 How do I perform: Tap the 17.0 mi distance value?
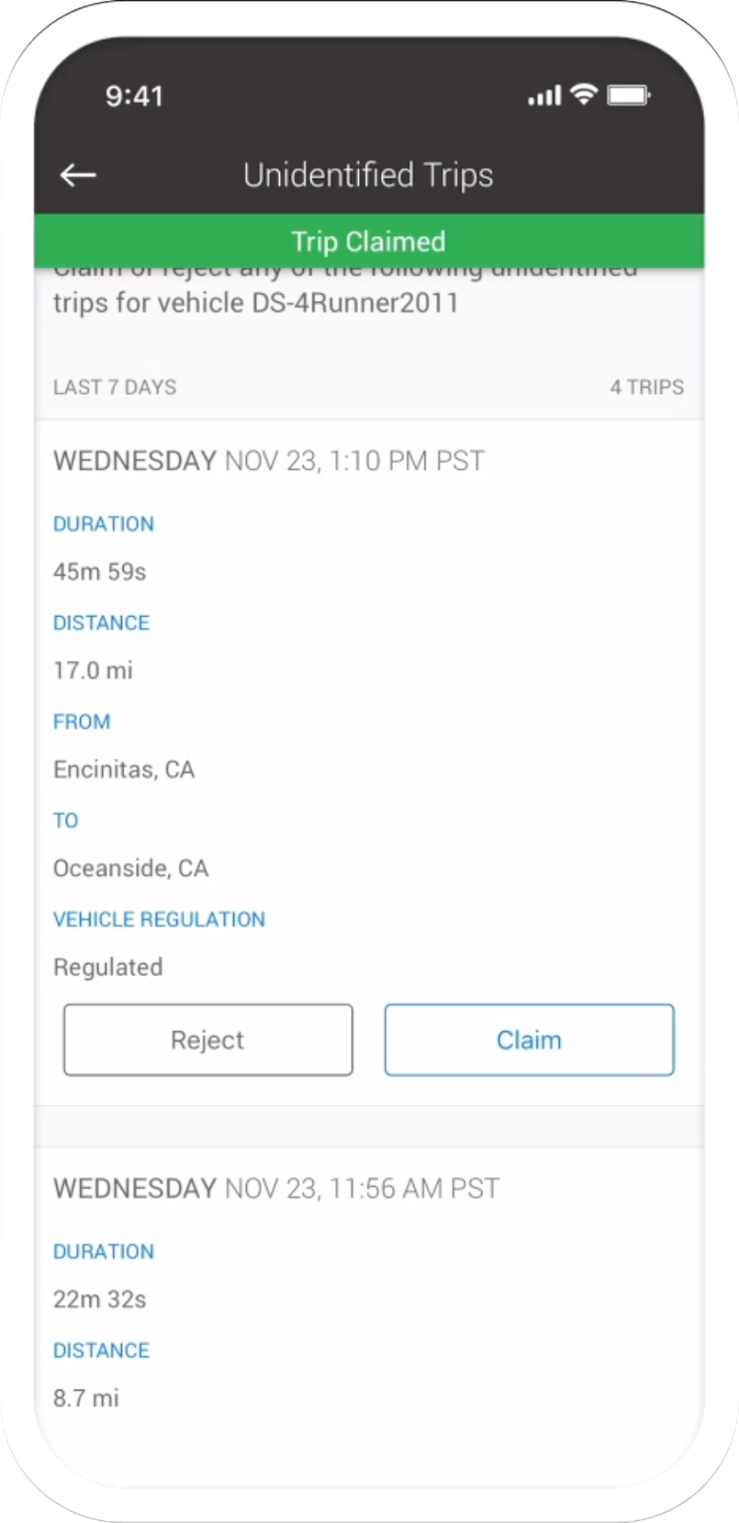click(93, 671)
